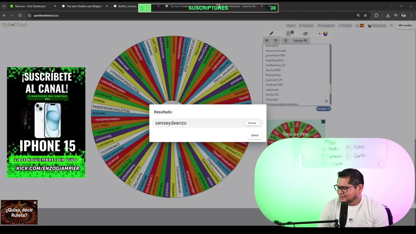
Task: Click Agregar image button
Action: pos(300,40)
